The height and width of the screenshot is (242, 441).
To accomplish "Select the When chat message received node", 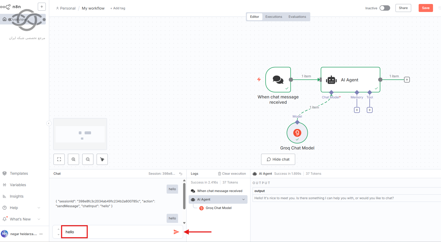I will tap(278, 80).
